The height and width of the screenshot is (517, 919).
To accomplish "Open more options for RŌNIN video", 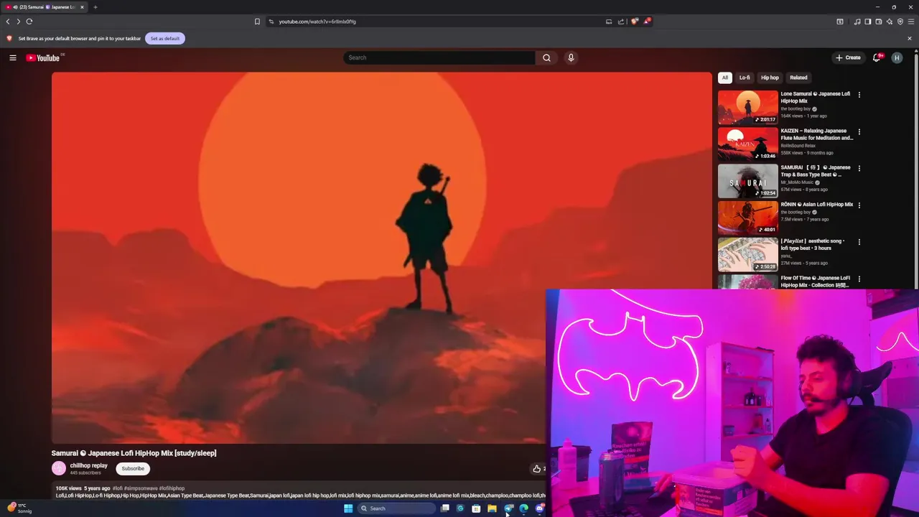I will pos(859,205).
